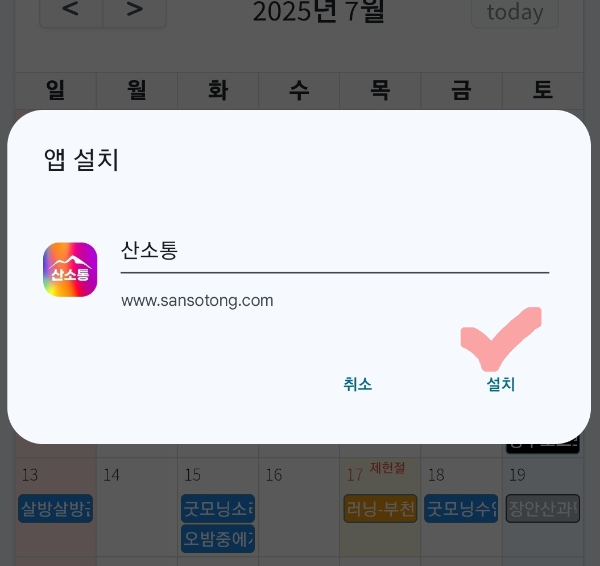Viewport: 600px width, 566px height.
Task: Open the 살방살방 event on the 13th
Action: point(56,508)
